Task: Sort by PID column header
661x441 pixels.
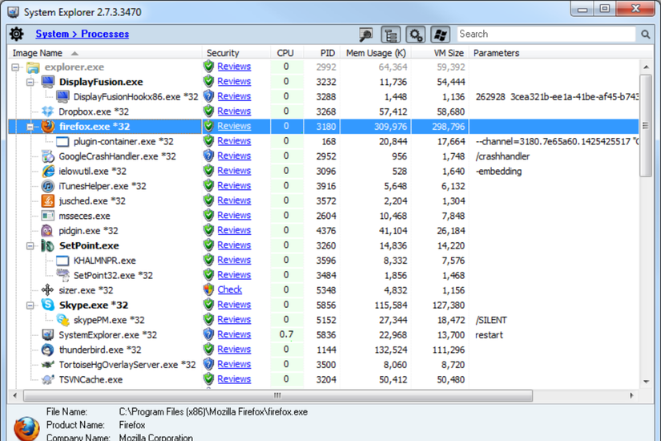Action: coord(321,53)
